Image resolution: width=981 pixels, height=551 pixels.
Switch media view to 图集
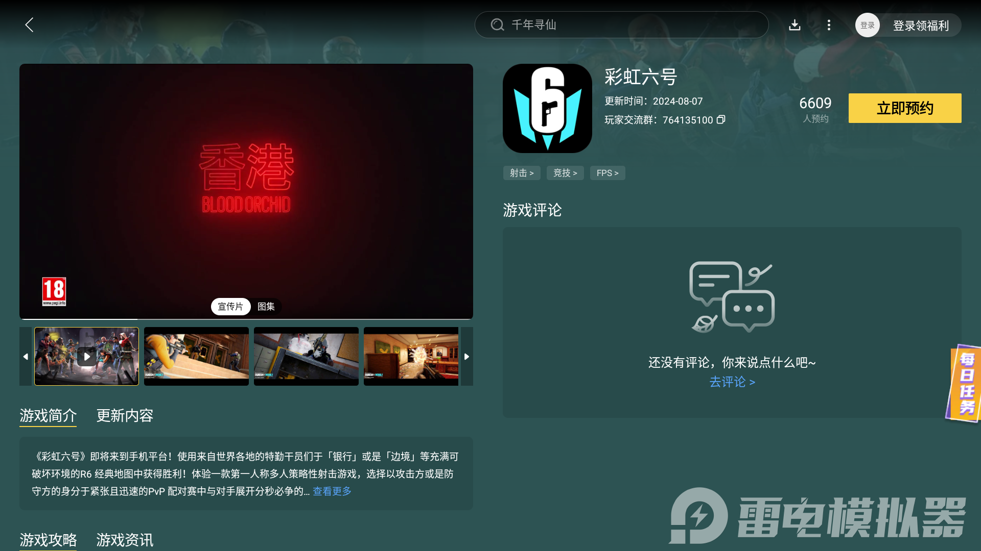tap(266, 307)
